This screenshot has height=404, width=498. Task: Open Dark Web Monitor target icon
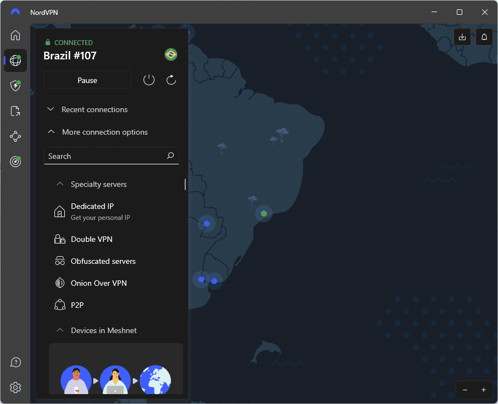pos(15,162)
